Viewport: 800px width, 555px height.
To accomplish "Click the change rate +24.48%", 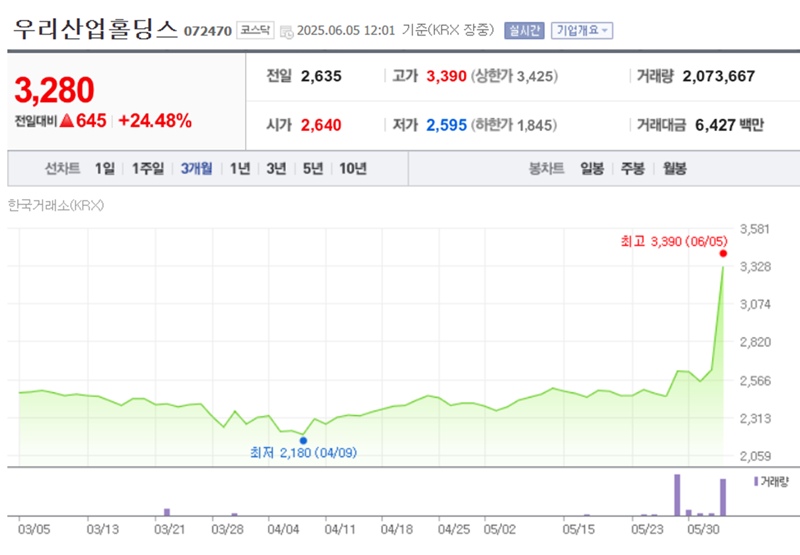I will point(155,121).
